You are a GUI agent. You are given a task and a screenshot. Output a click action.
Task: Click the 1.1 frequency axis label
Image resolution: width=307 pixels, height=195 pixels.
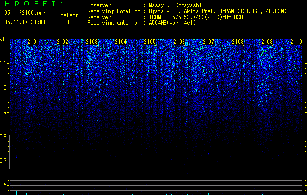point(4,63)
